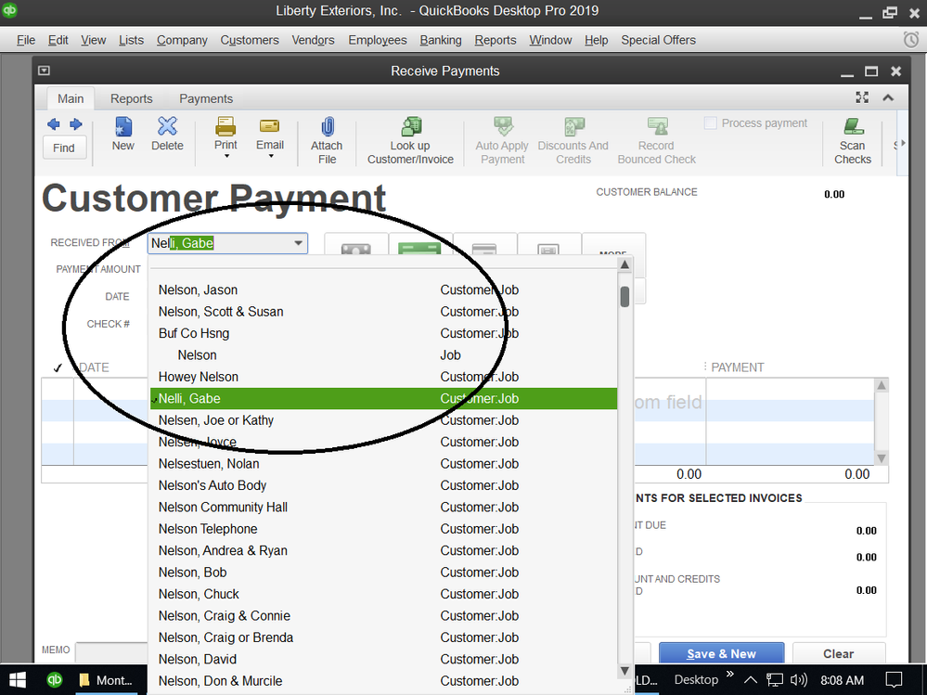Click the Print icon
The width and height of the screenshot is (927, 695).
point(225,126)
